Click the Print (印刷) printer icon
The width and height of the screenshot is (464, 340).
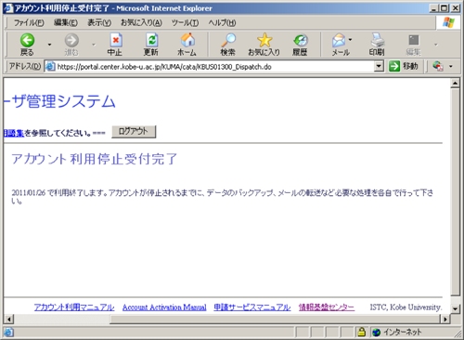coord(377,41)
